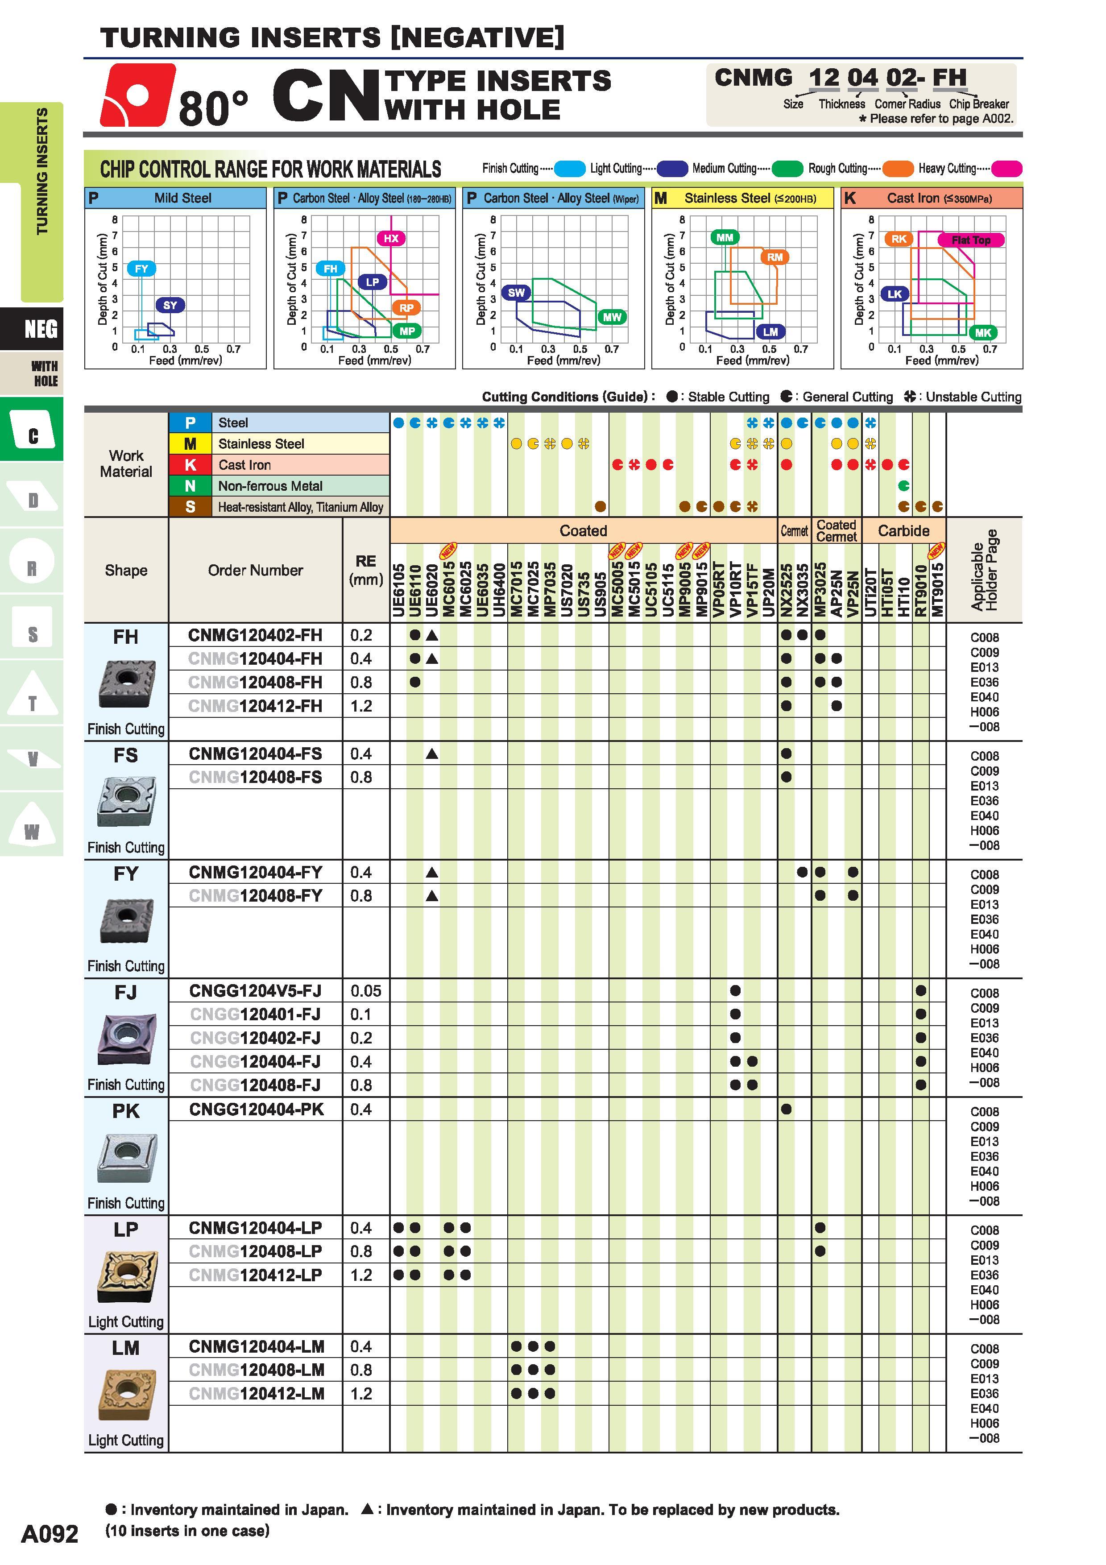Click order number CNMG120402-FH
The height and width of the screenshot is (1565, 1106).
(x=256, y=635)
